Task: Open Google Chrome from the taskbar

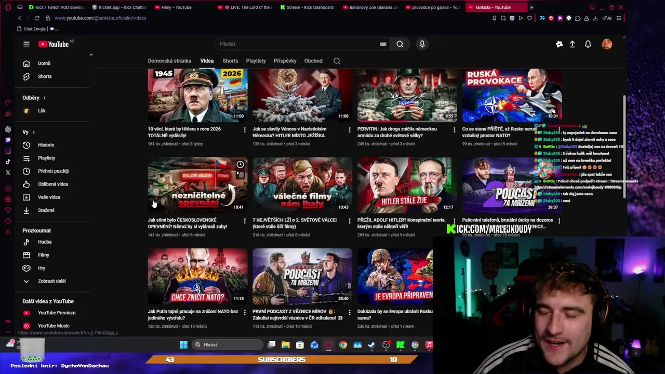Action: point(343,345)
